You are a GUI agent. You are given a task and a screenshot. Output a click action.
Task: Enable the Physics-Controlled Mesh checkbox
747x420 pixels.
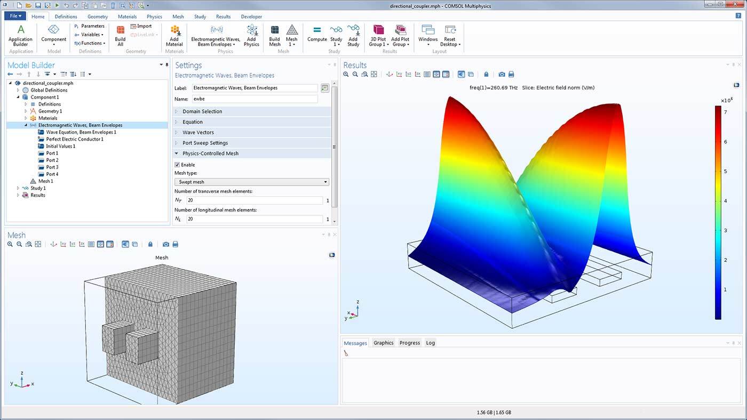(177, 164)
